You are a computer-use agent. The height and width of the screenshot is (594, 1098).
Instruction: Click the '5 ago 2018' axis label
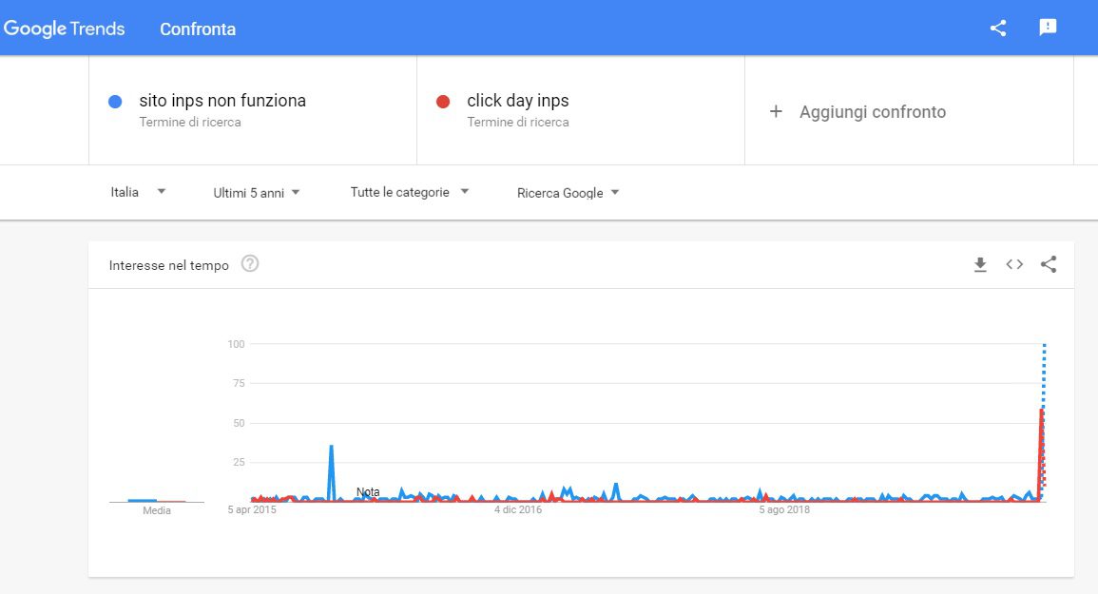click(x=784, y=510)
